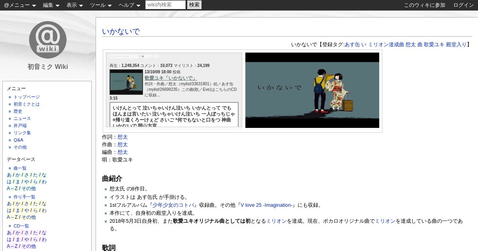The width and height of the screenshot is (478, 251).
Task: Click このウィキに参加 in top bar
Action: point(425,5)
